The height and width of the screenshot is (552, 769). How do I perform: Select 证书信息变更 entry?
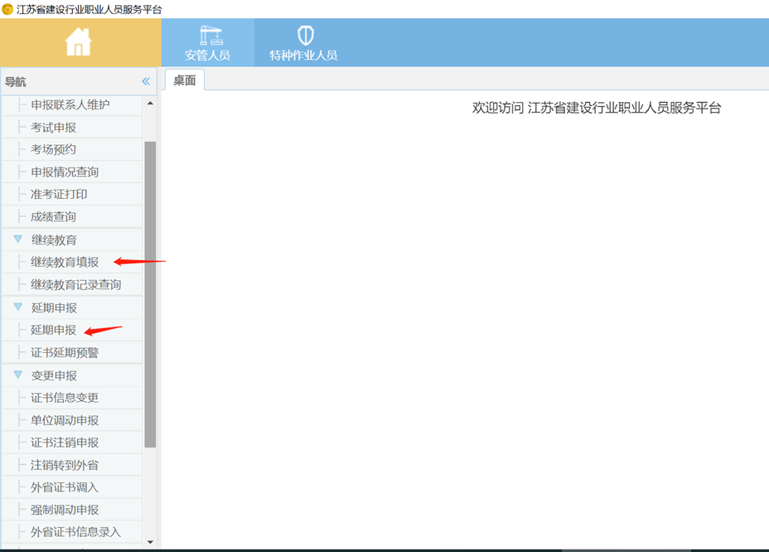pyautogui.click(x=65, y=398)
